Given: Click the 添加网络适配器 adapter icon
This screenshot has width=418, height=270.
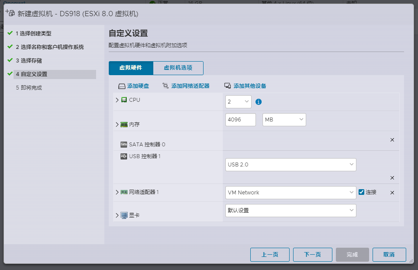Looking at the screenshot, I should coord(165,86).
